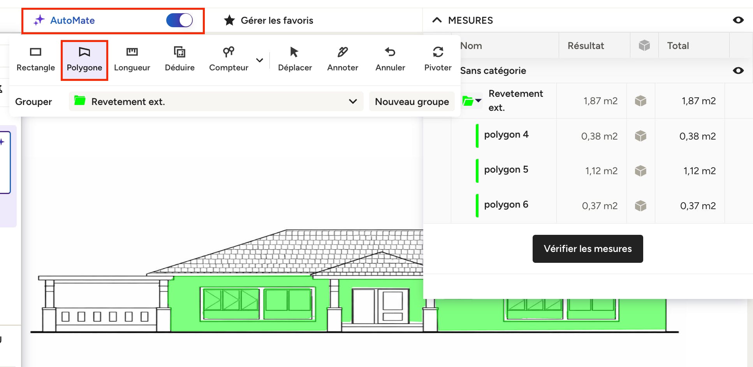Undo with the Annuler button

[x=390, y=59]
